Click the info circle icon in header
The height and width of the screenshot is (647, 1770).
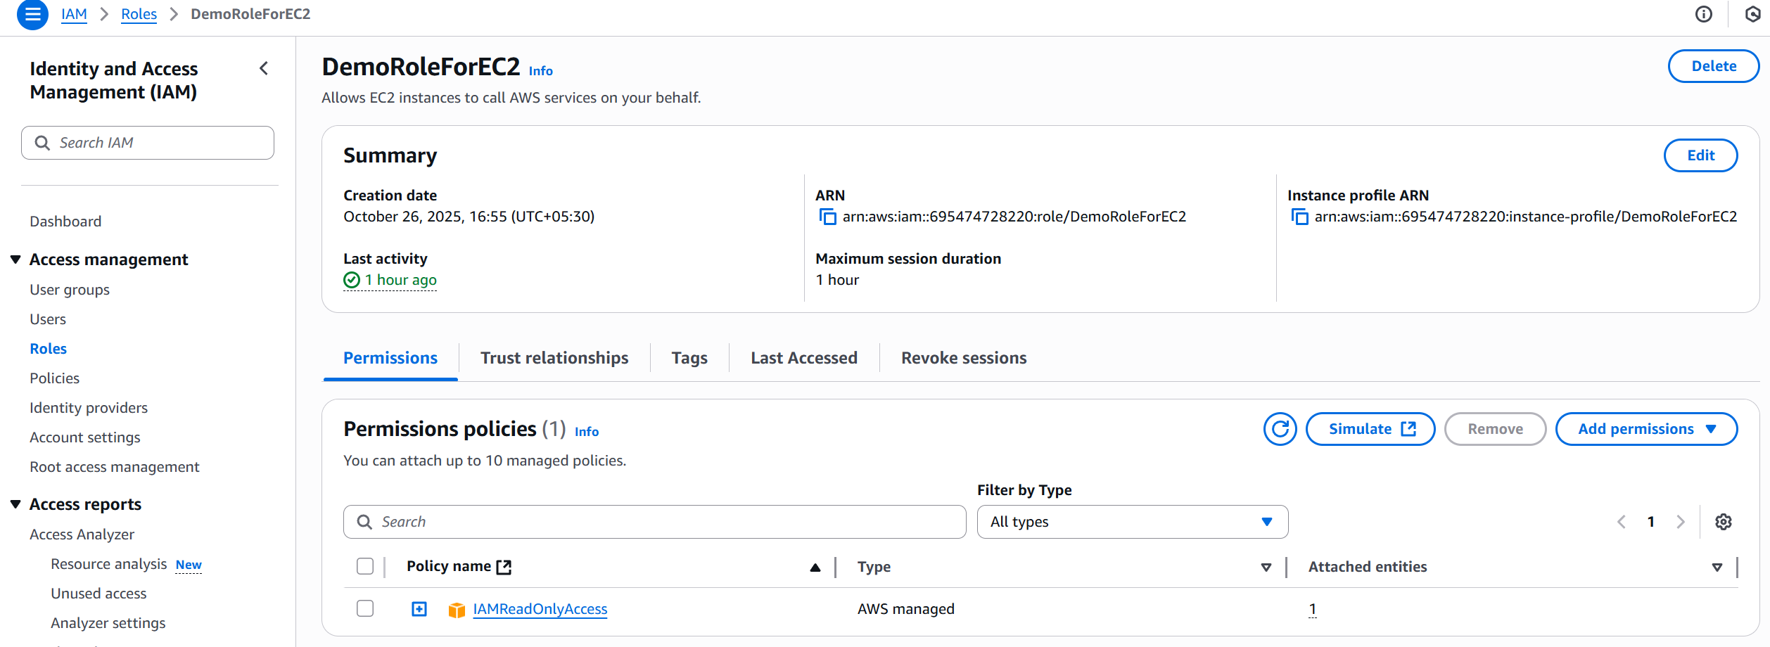click(x=1703, y=14)
